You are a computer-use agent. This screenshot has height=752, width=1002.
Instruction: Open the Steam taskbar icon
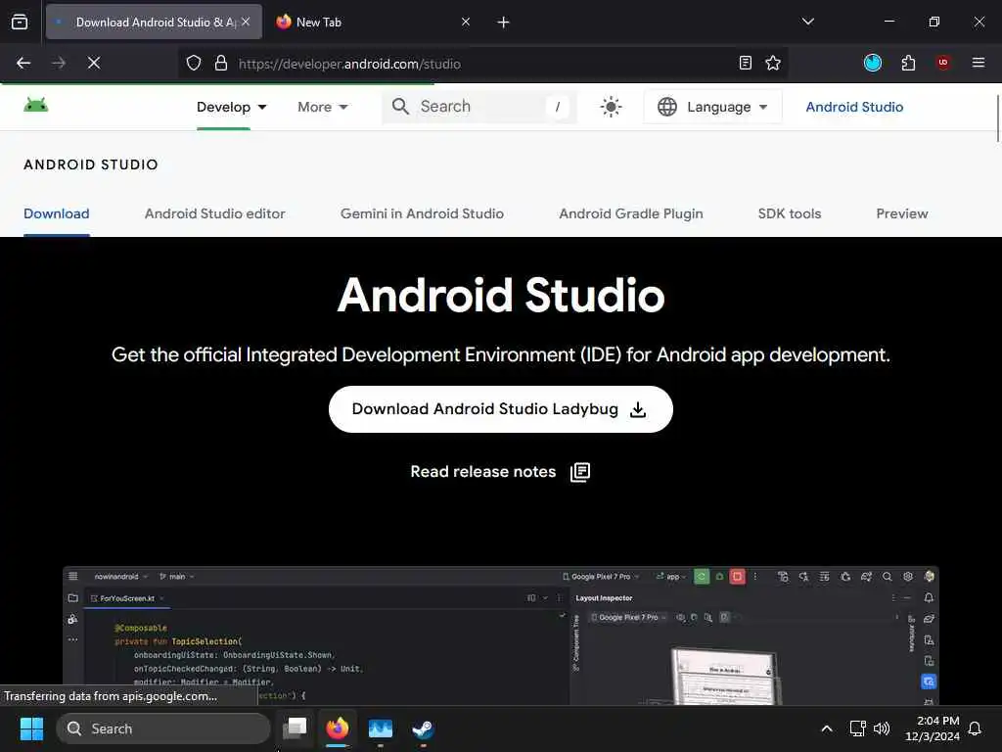(x=423, y=728)
